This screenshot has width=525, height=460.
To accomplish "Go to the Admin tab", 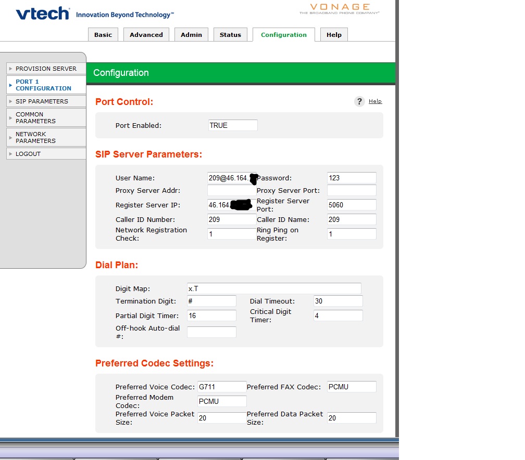I will pos(191,35).
